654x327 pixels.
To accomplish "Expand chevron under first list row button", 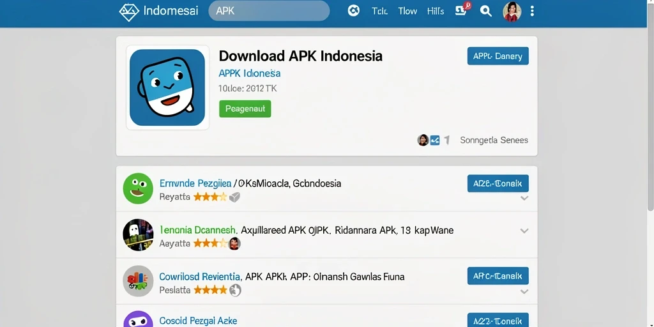I will (x=524, y=198).
